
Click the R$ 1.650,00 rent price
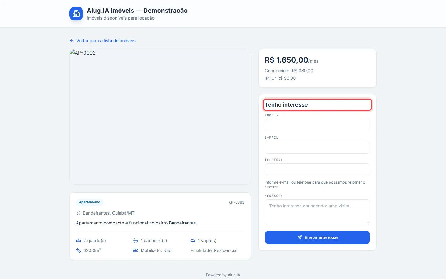(x=286, y=60)
